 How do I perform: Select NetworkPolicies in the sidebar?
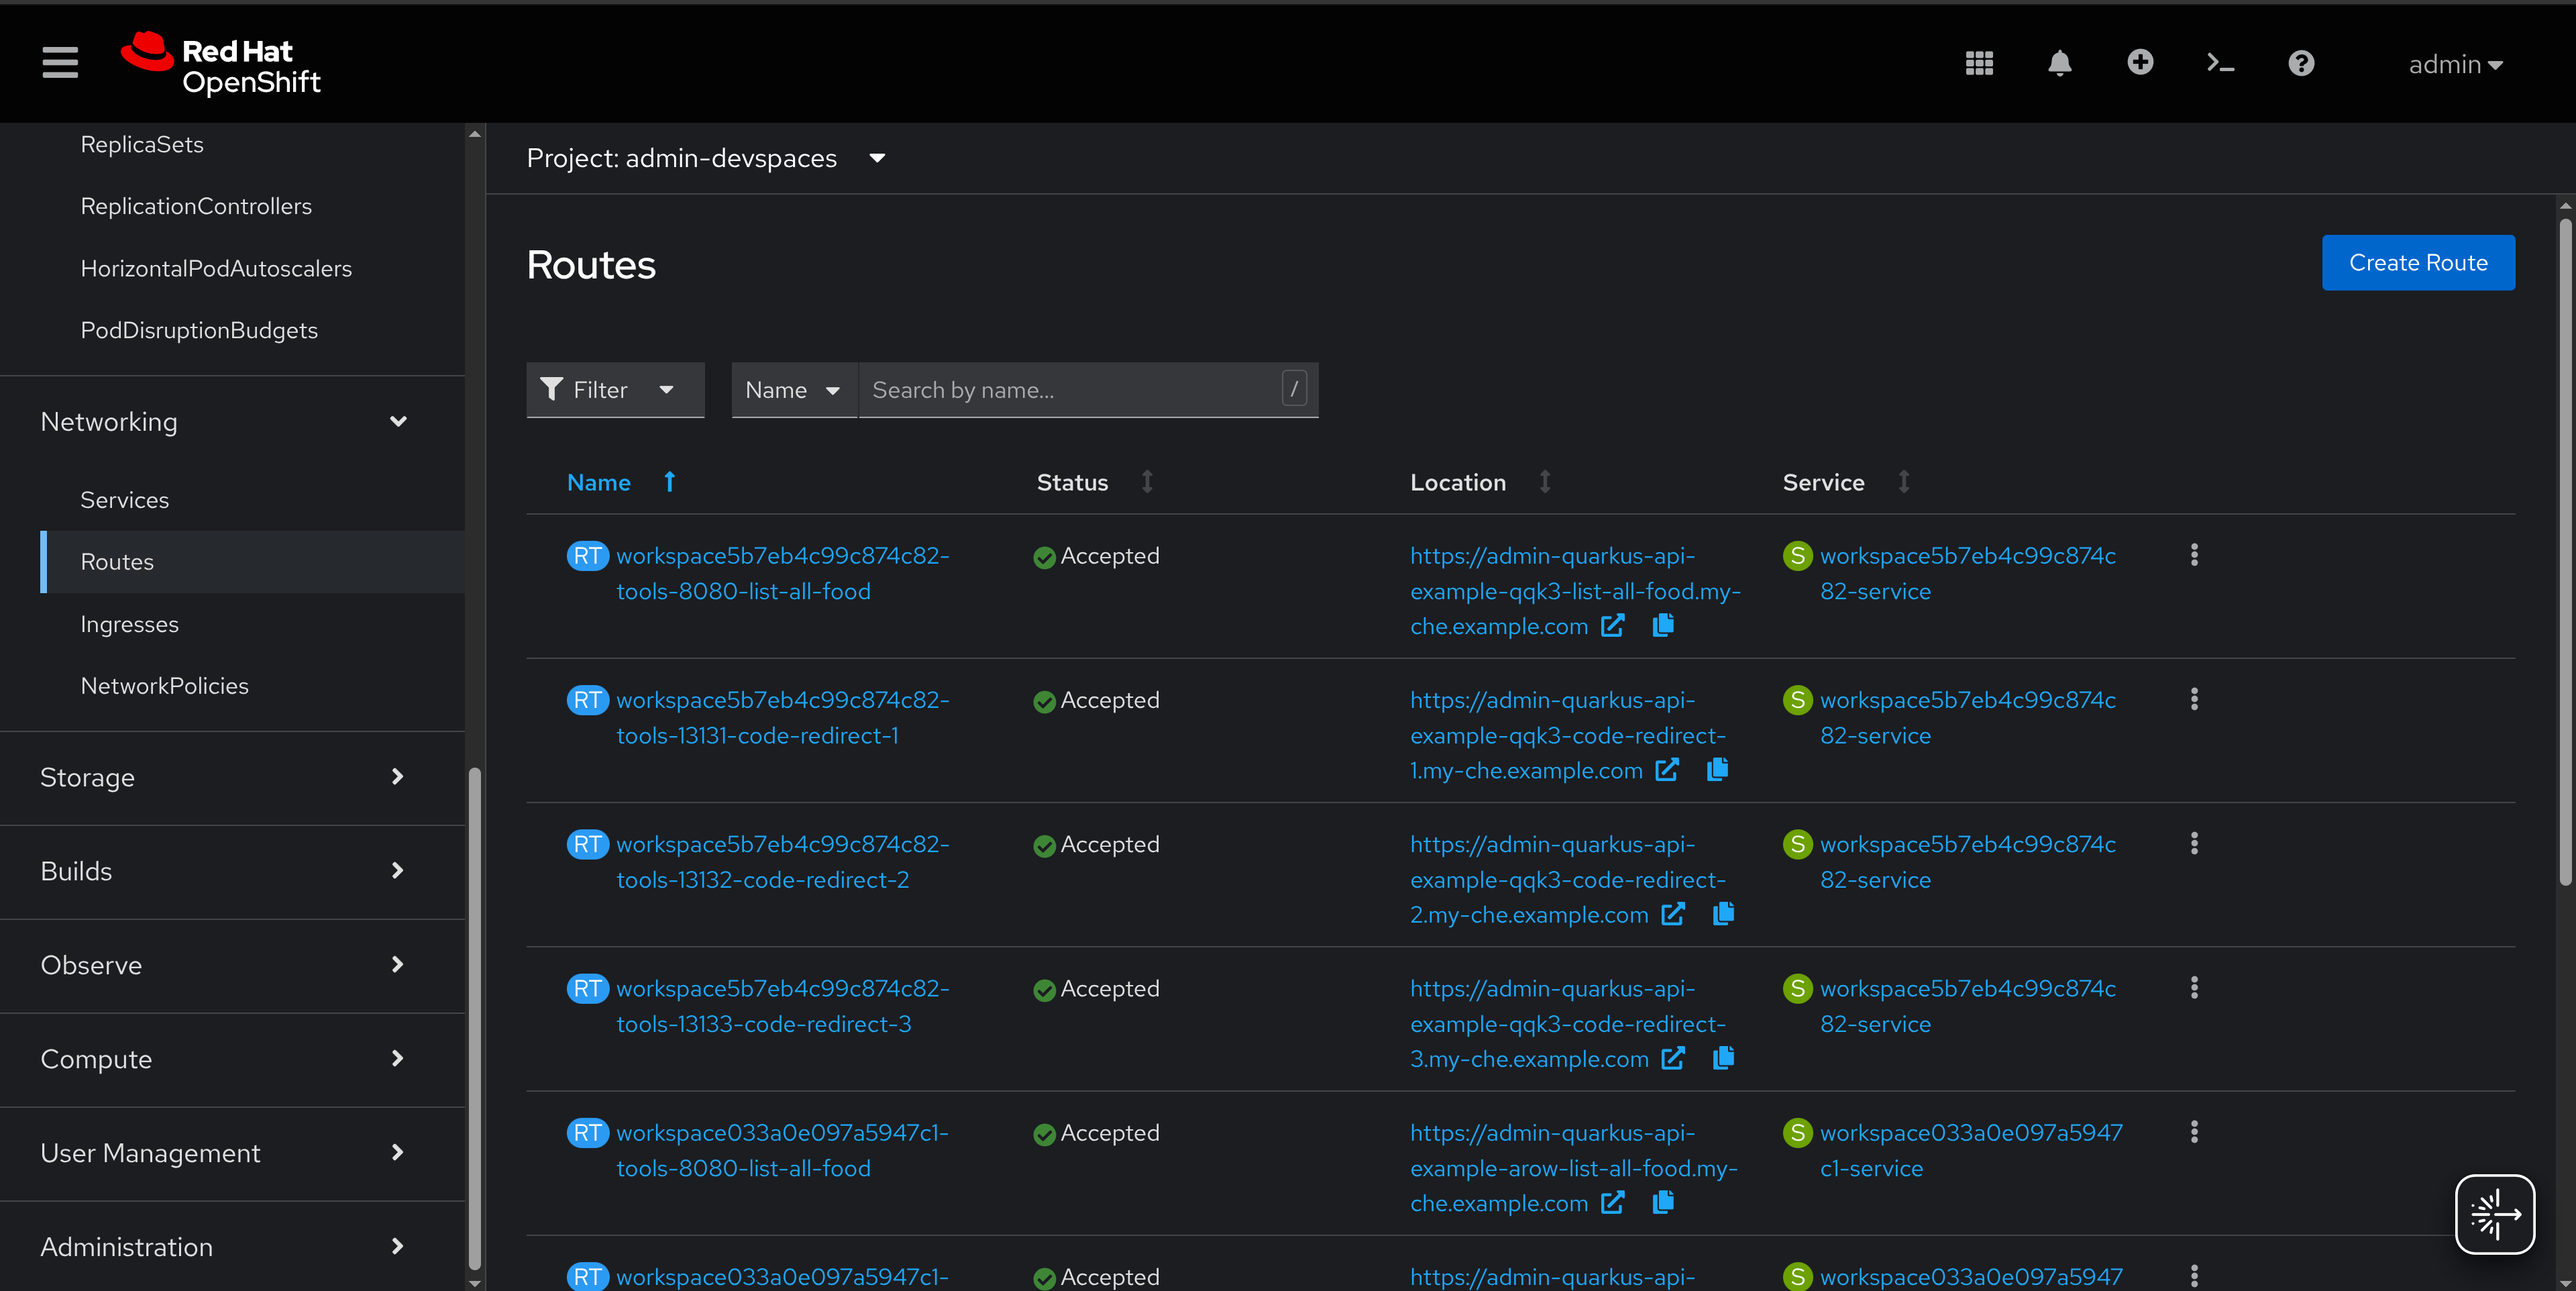click(164, 686)
